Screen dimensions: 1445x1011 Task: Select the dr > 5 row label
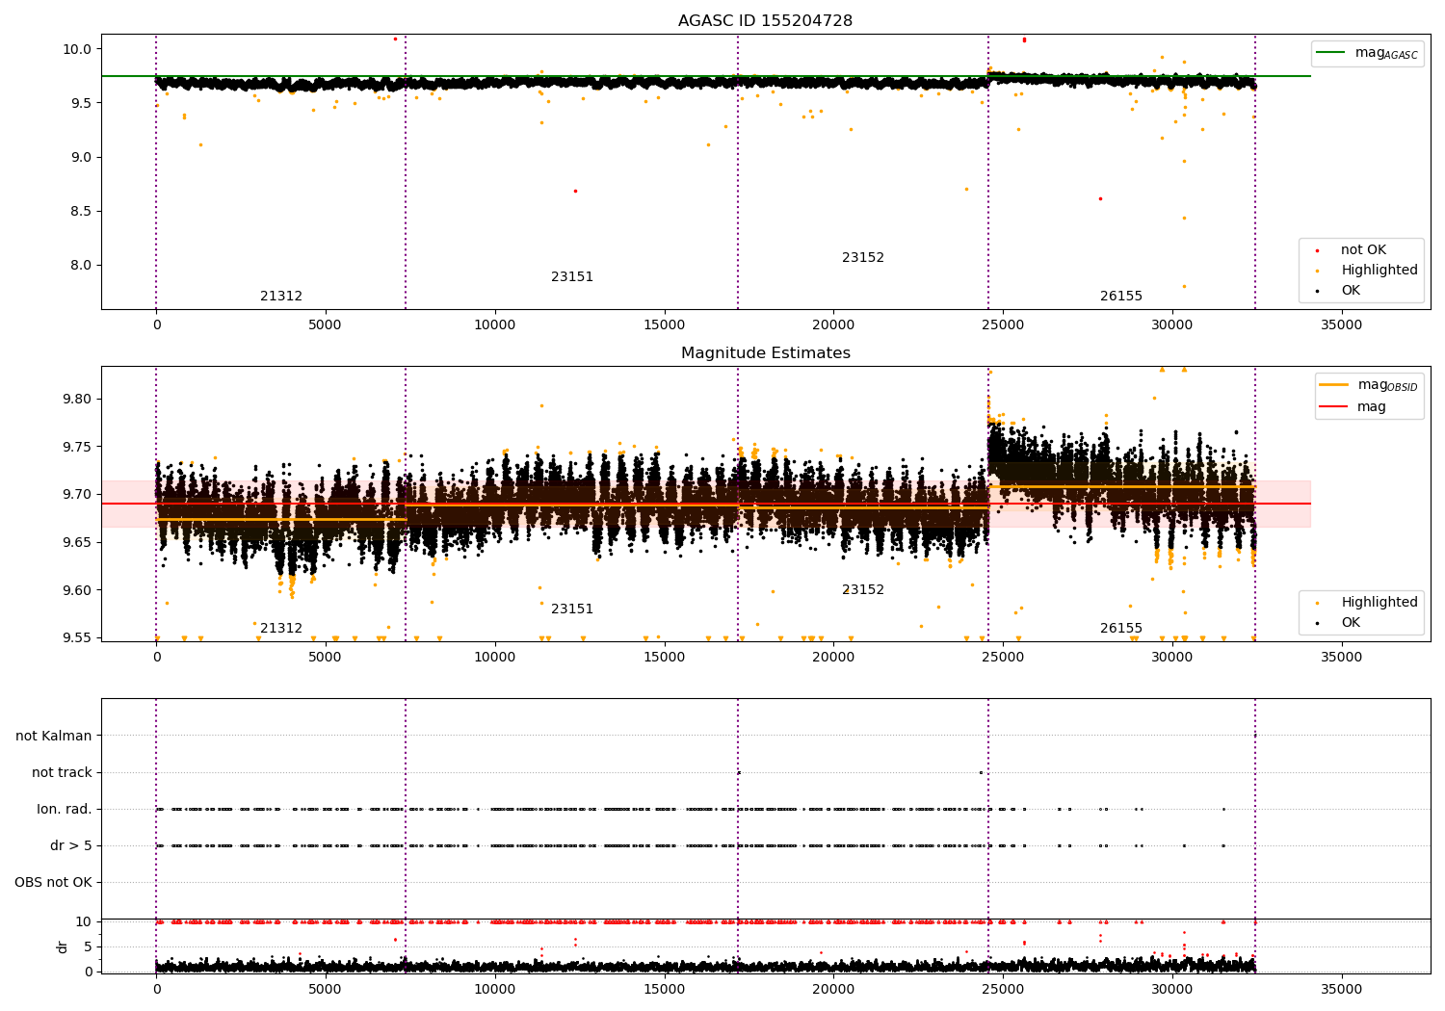coord(71,846)
